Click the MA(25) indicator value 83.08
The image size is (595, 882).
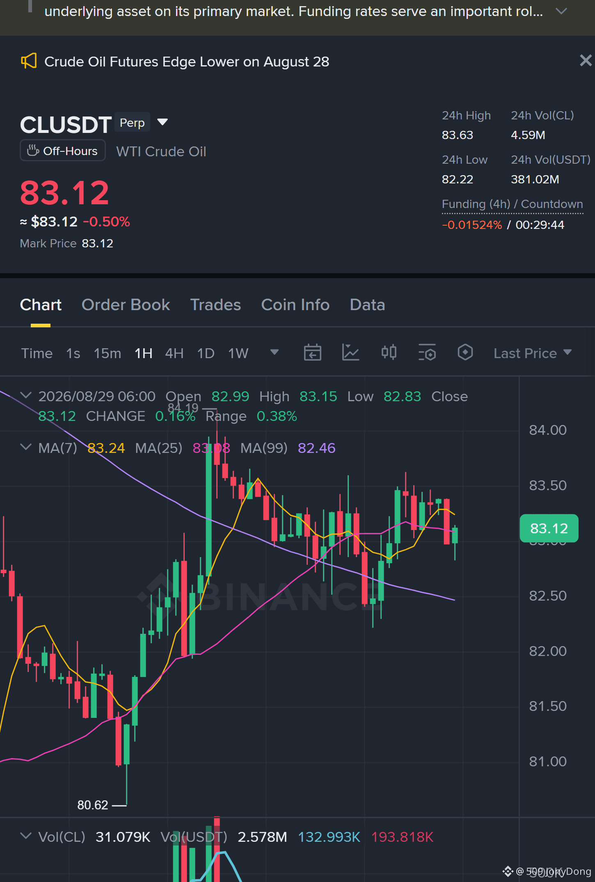(x=211, y=448)
